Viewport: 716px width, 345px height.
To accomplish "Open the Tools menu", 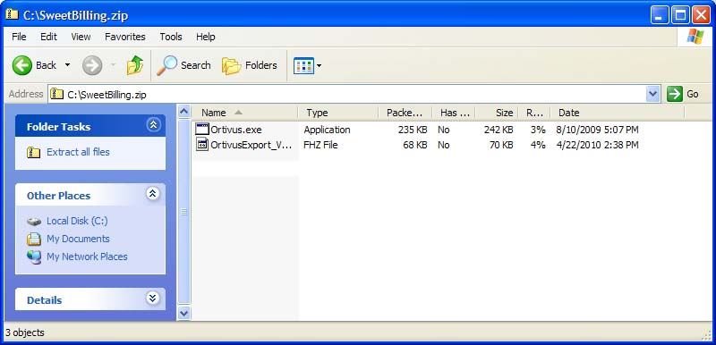I will coord(171,37).
